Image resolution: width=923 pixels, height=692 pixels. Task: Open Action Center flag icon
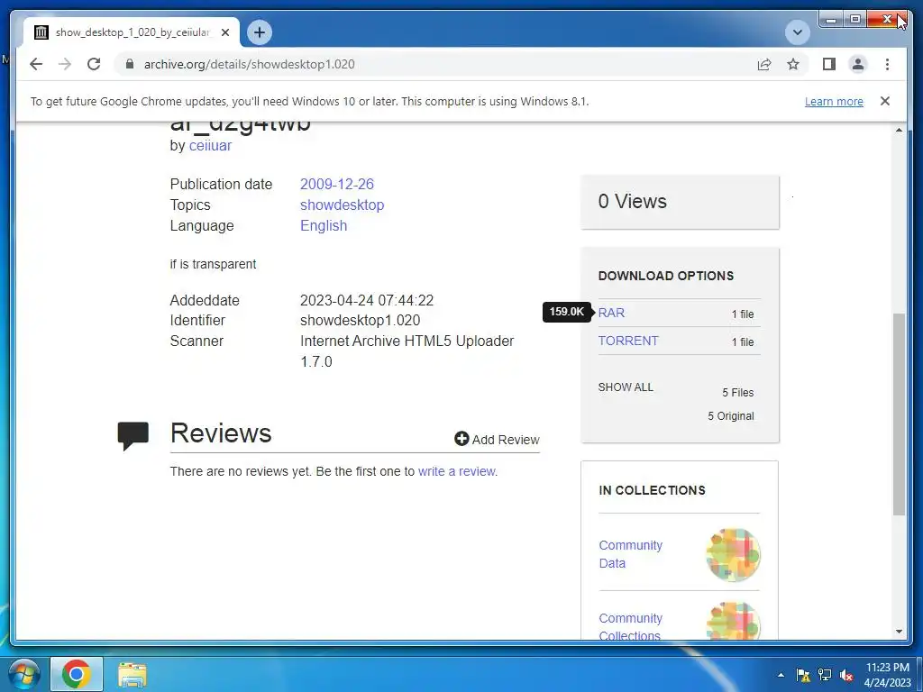click(803, 675)
